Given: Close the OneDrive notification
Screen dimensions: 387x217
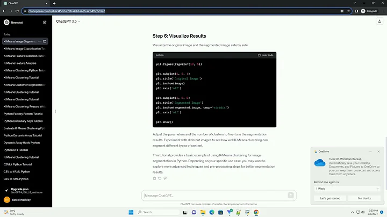Looking at the screenshot, I should 378,151.
